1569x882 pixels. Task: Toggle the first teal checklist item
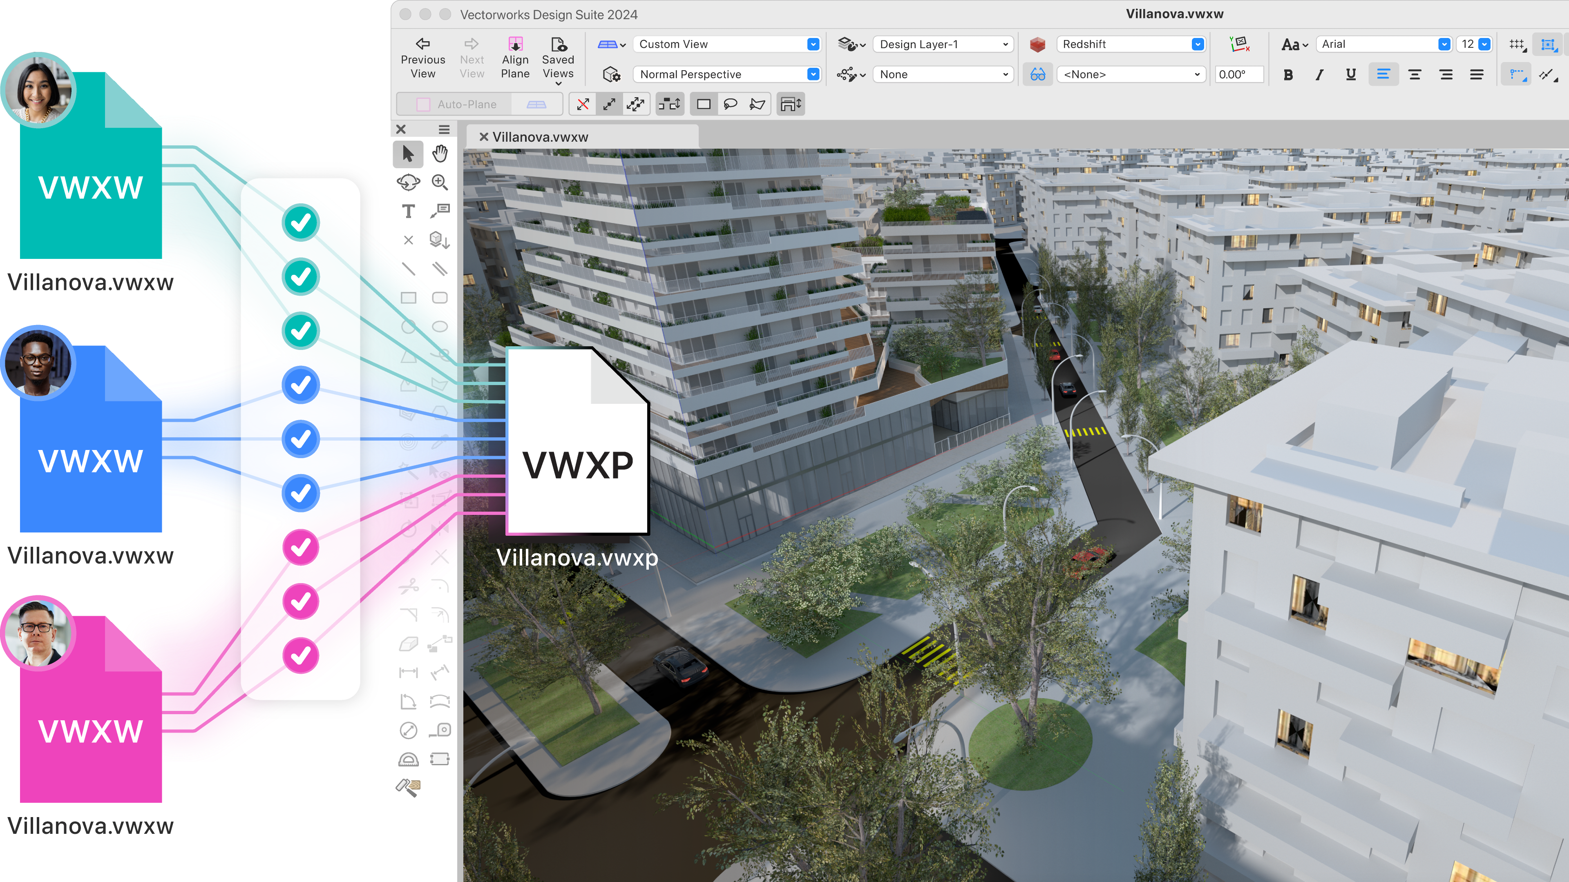302,223
